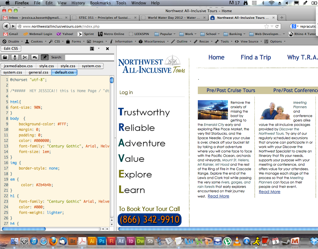Click the web page horizontal scrollbar
This screenshot has width=318, height=249.
(x=218, y=229)
